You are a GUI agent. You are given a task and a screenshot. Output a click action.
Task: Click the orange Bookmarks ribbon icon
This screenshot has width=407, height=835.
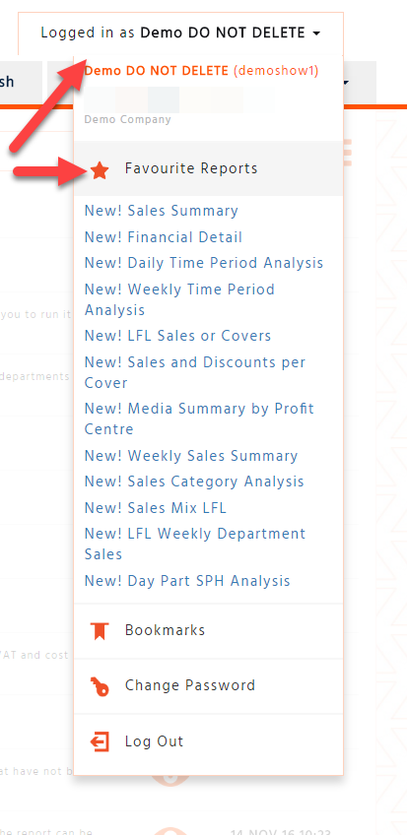point(100,631)
